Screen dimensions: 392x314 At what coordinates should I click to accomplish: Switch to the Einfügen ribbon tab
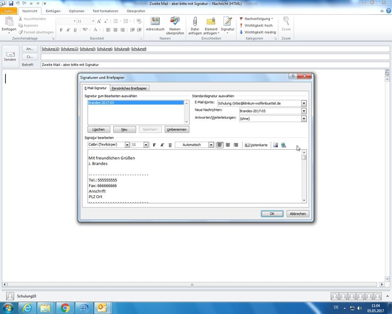point(53,11)
